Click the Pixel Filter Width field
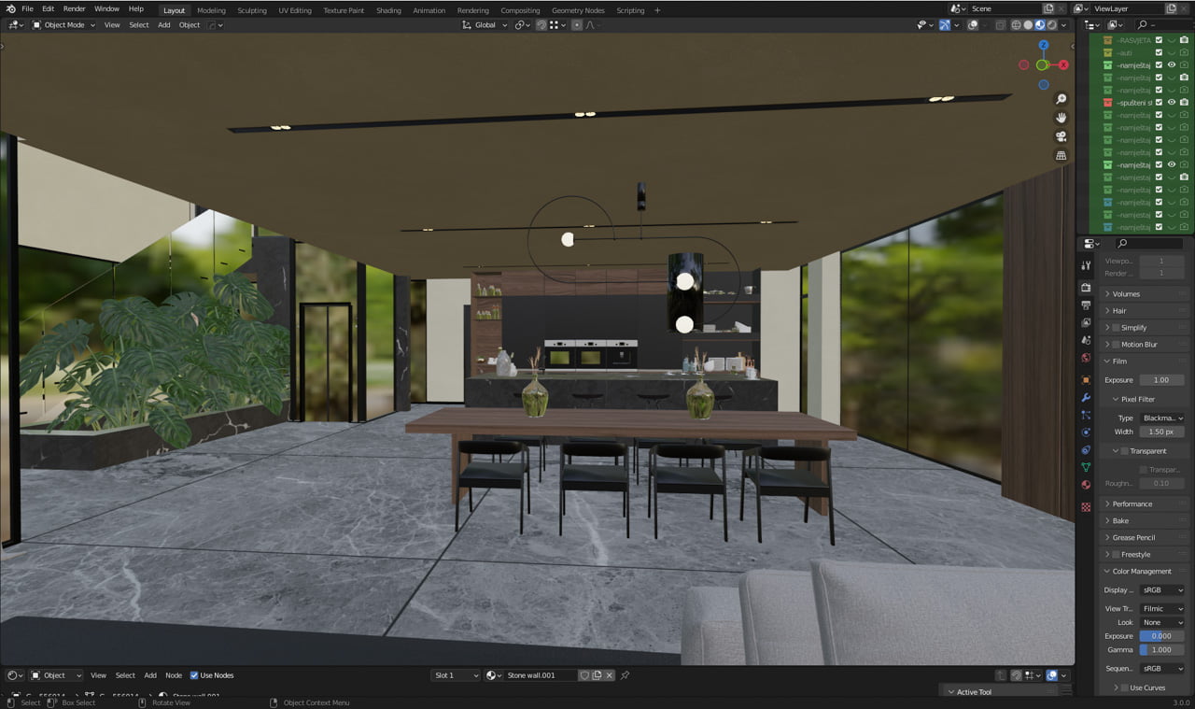The height and width of the screenshot is (709, 1195). click(x=1161, y=432)
